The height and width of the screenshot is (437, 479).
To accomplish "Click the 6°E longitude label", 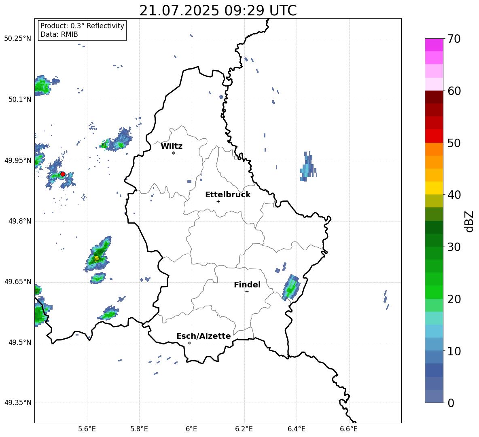I will 191,429.
